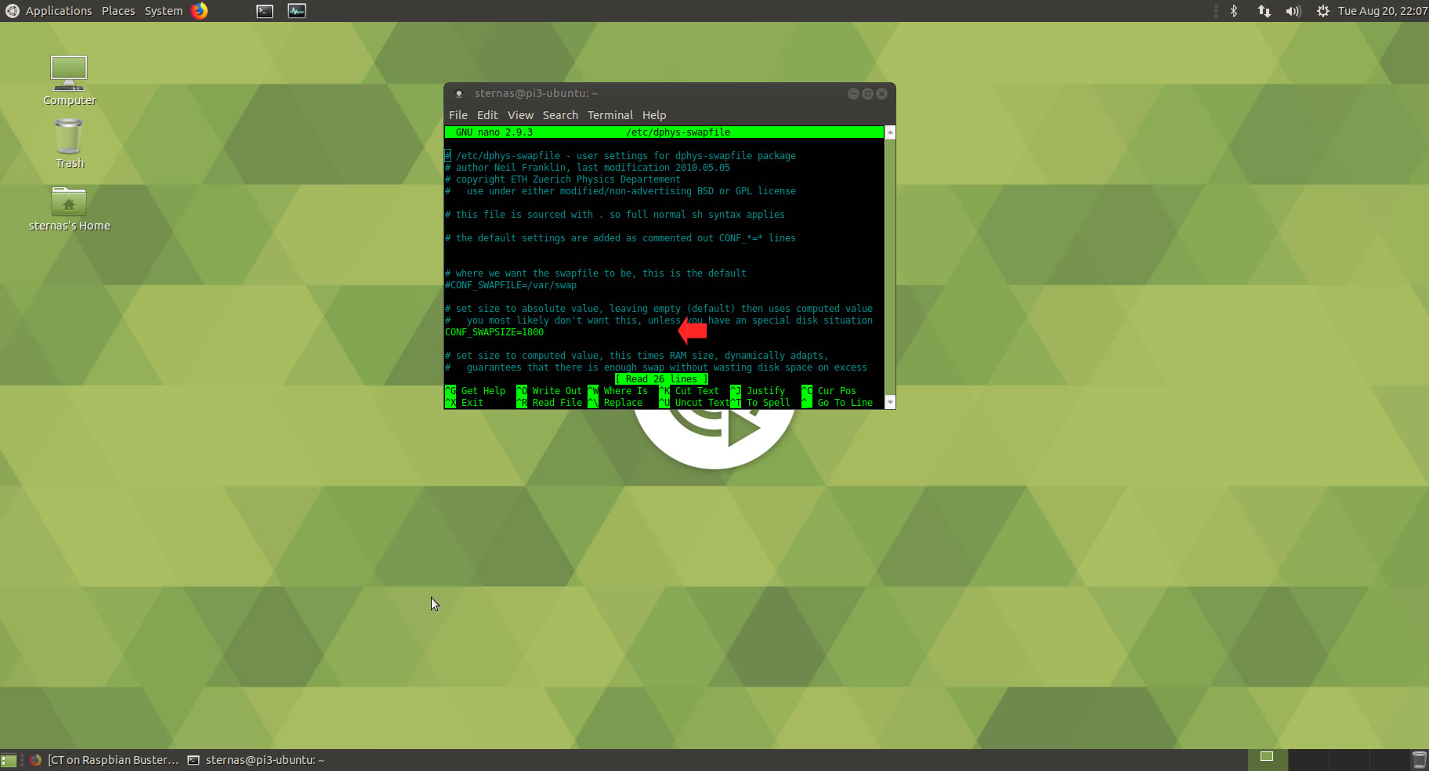Viewport: 1429px width, 771px height.
Task: Click the 'Go To Line' nano shortcut label
Action: pyautogui.click(x=845, y=403)
